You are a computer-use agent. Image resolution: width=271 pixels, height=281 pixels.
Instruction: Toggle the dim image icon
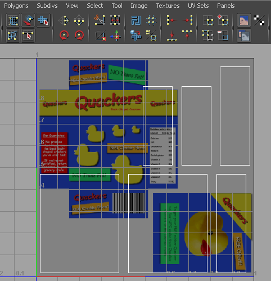click(x=244, y=35)
